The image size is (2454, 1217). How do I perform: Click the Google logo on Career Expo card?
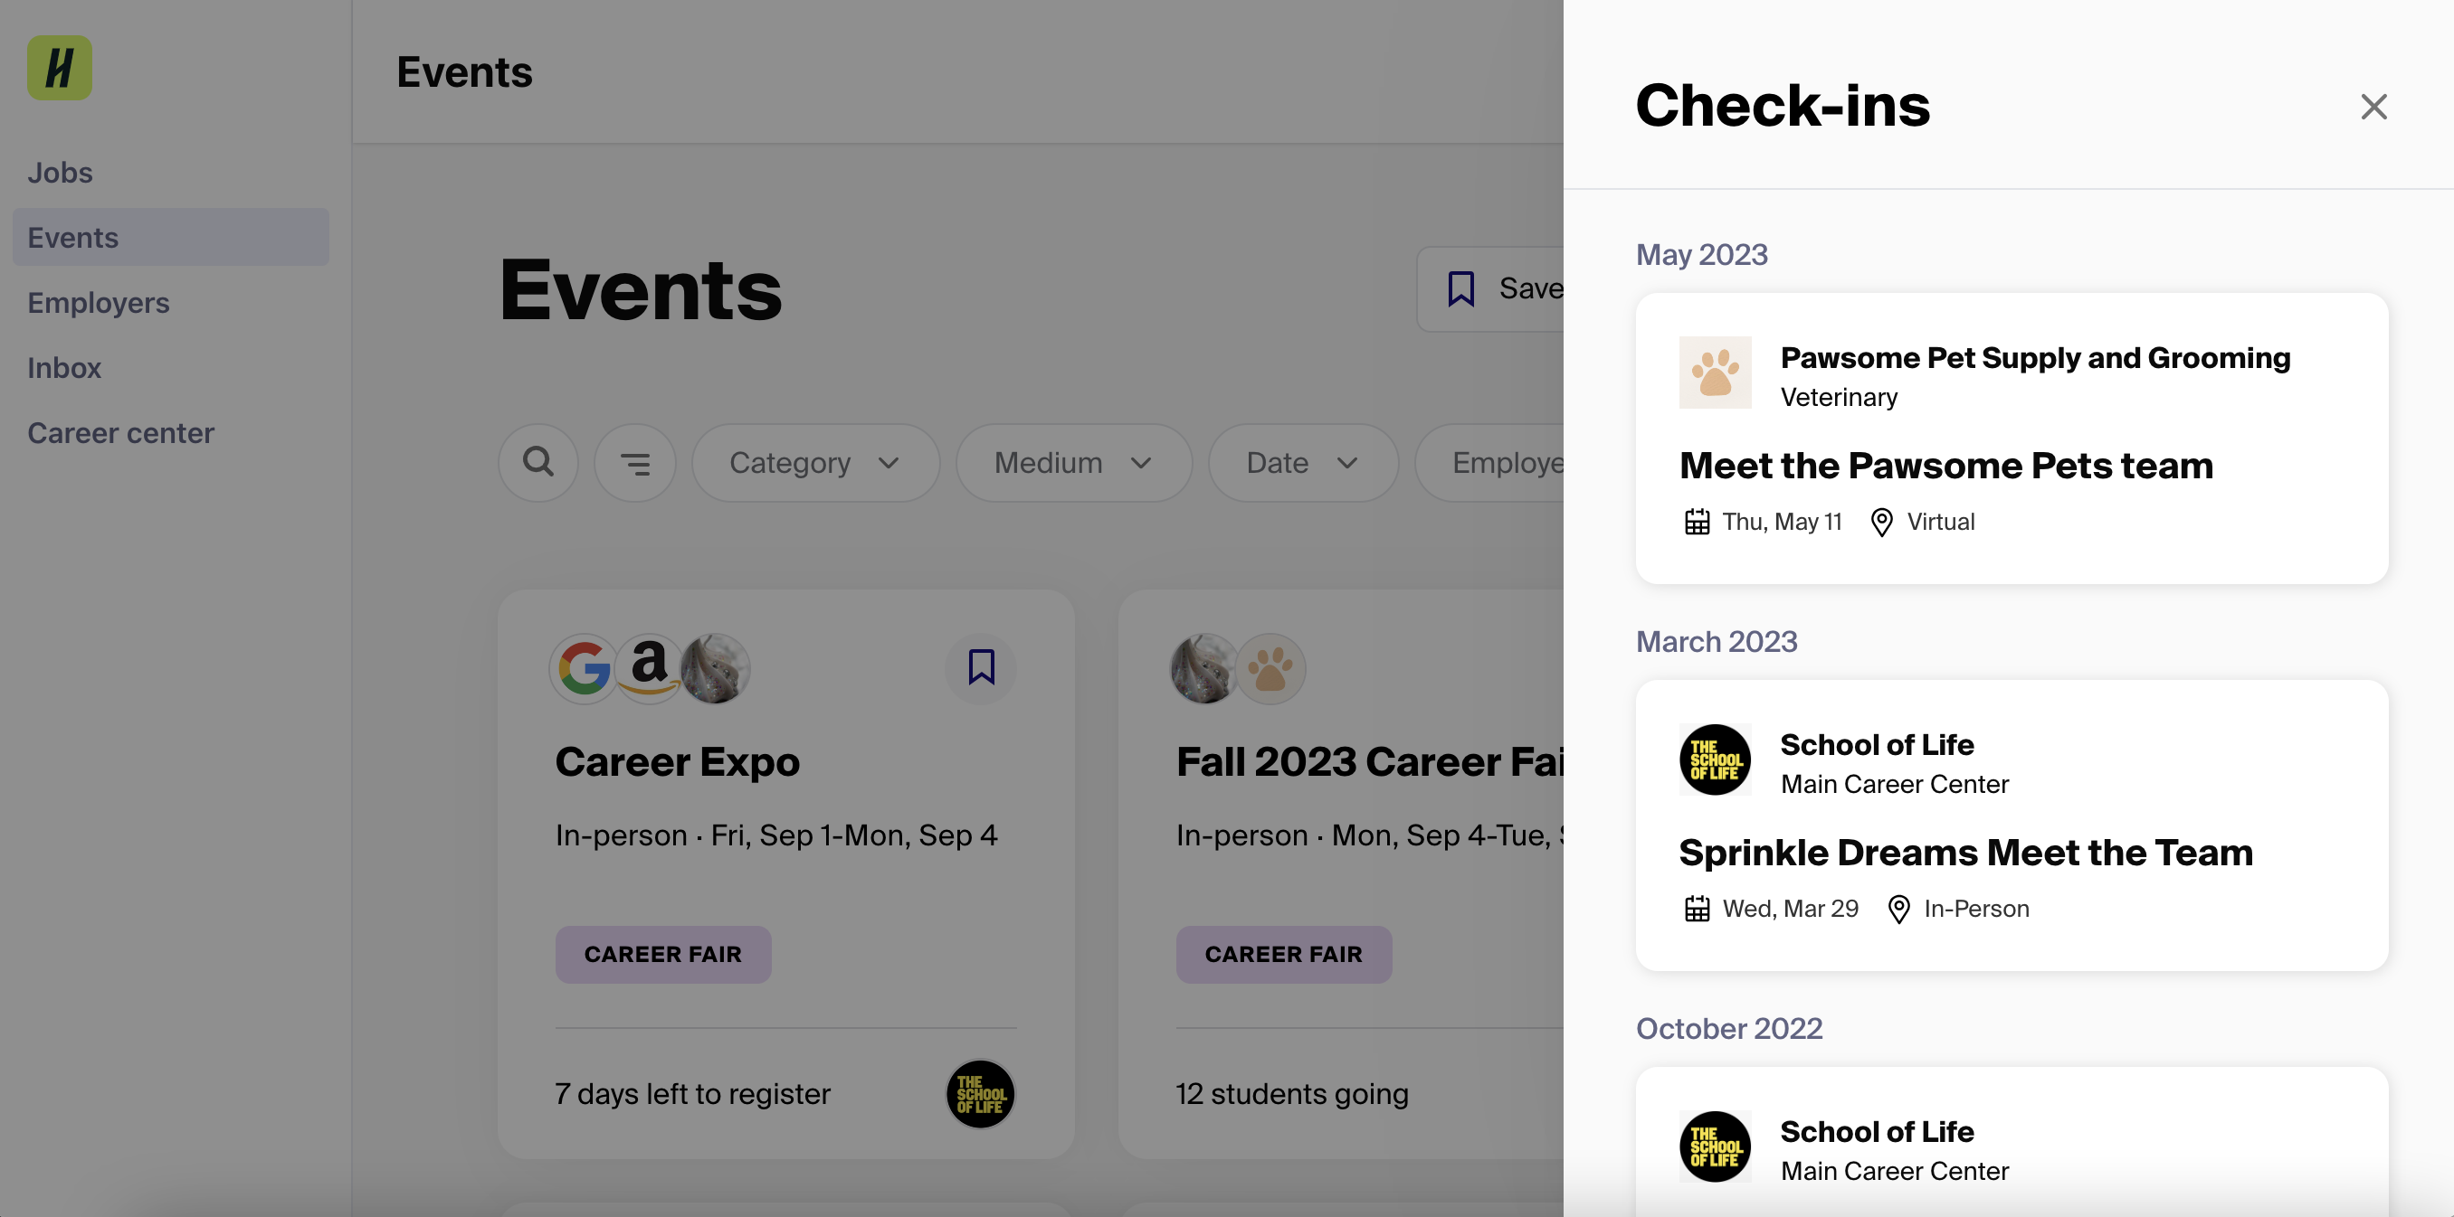pyautogui.click(x=584, y=668)
